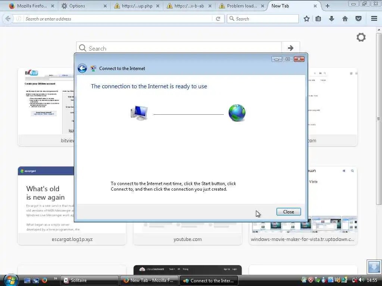Close the New Tab tab
382x286 pixels.
315,6
